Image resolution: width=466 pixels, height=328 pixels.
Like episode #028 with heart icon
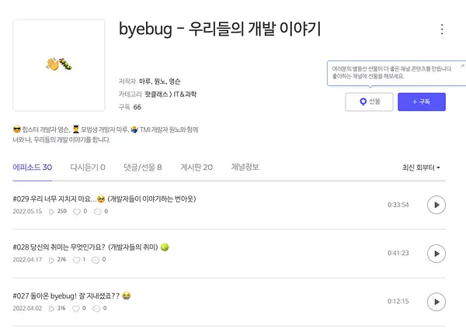(76, 260)
